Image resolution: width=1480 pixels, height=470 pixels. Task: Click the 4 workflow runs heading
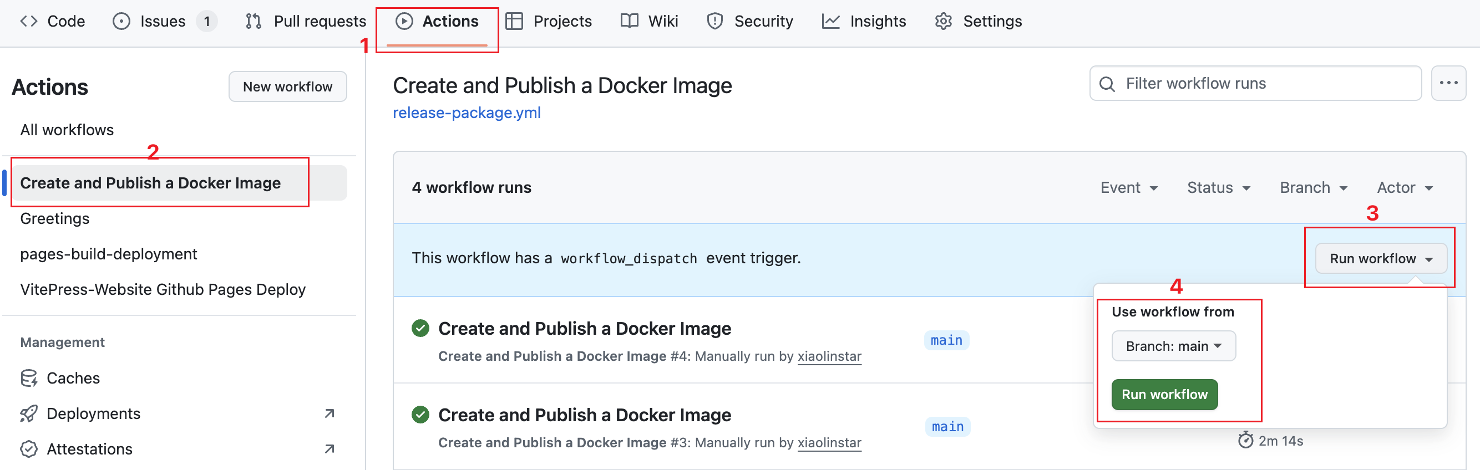point(471,188)
